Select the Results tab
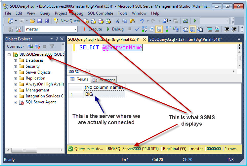The width and height of the screenshot is (247, 166). tap(79, 79)
